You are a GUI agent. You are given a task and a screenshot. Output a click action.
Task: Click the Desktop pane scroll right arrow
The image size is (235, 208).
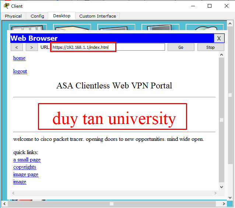click(x=224, y=204)
